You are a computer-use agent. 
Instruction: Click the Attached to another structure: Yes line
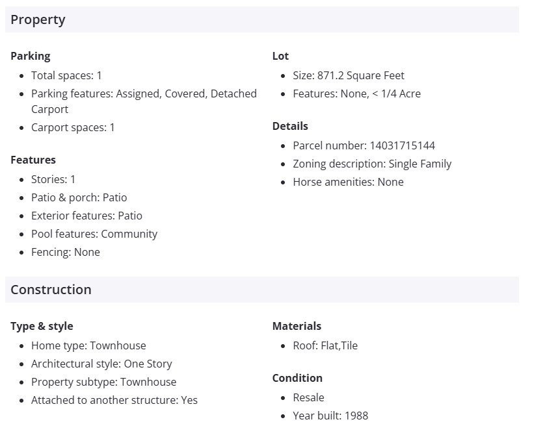pos(114,400)
